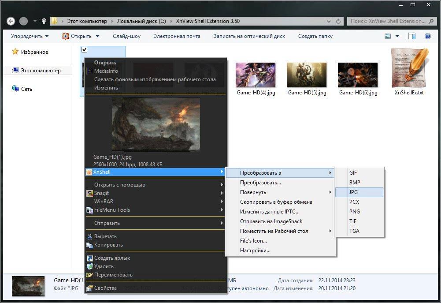441x303 pixels.
Task: Uncheck the selected file's checkbox
Action: (x=84, y=49)
